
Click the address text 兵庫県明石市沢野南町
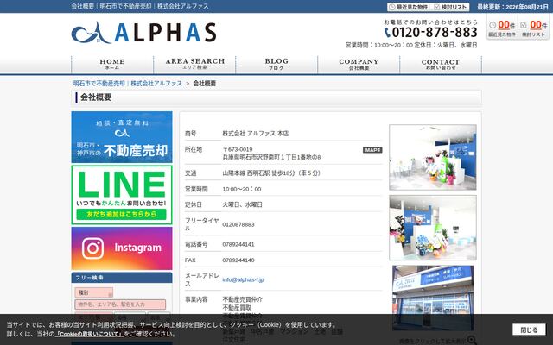click(x=271, y=157)
